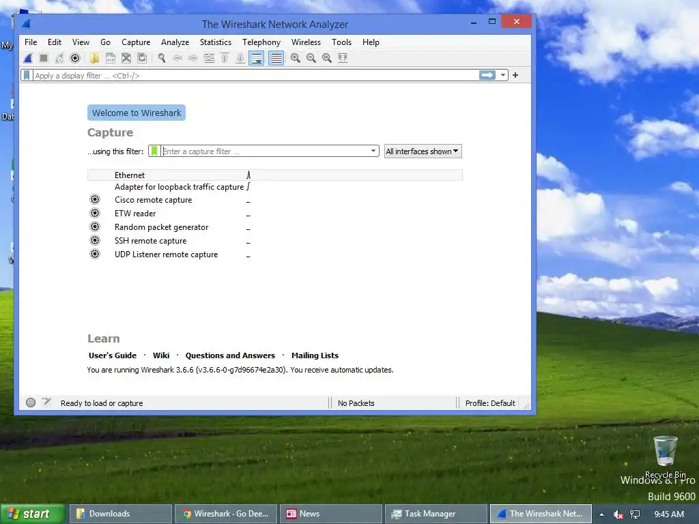Save this capture file icon
The height and width of the screenshot is (524, 699).
click(110, 58)
